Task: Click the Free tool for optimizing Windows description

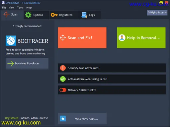Action: pyautogui.click(x=25, y=52)
